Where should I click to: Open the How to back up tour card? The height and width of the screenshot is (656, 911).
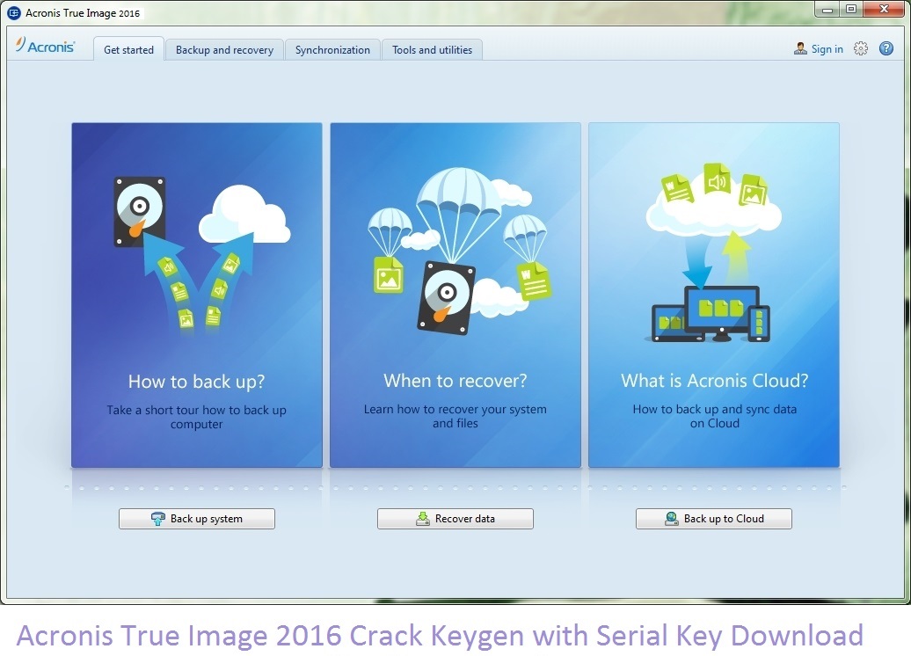tap(197, 295)
